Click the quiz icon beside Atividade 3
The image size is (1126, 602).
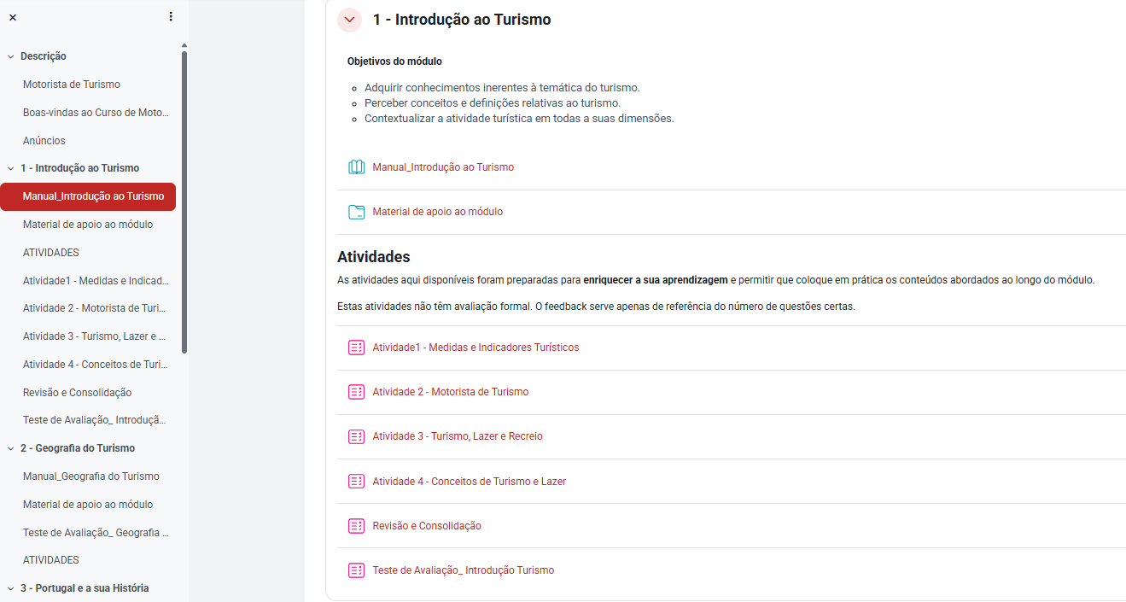(x=356, y=436)
